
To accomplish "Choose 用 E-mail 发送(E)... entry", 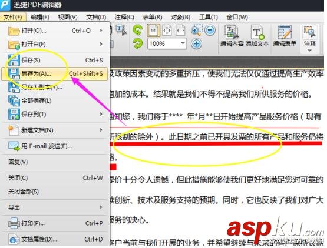I will (55, 146).
